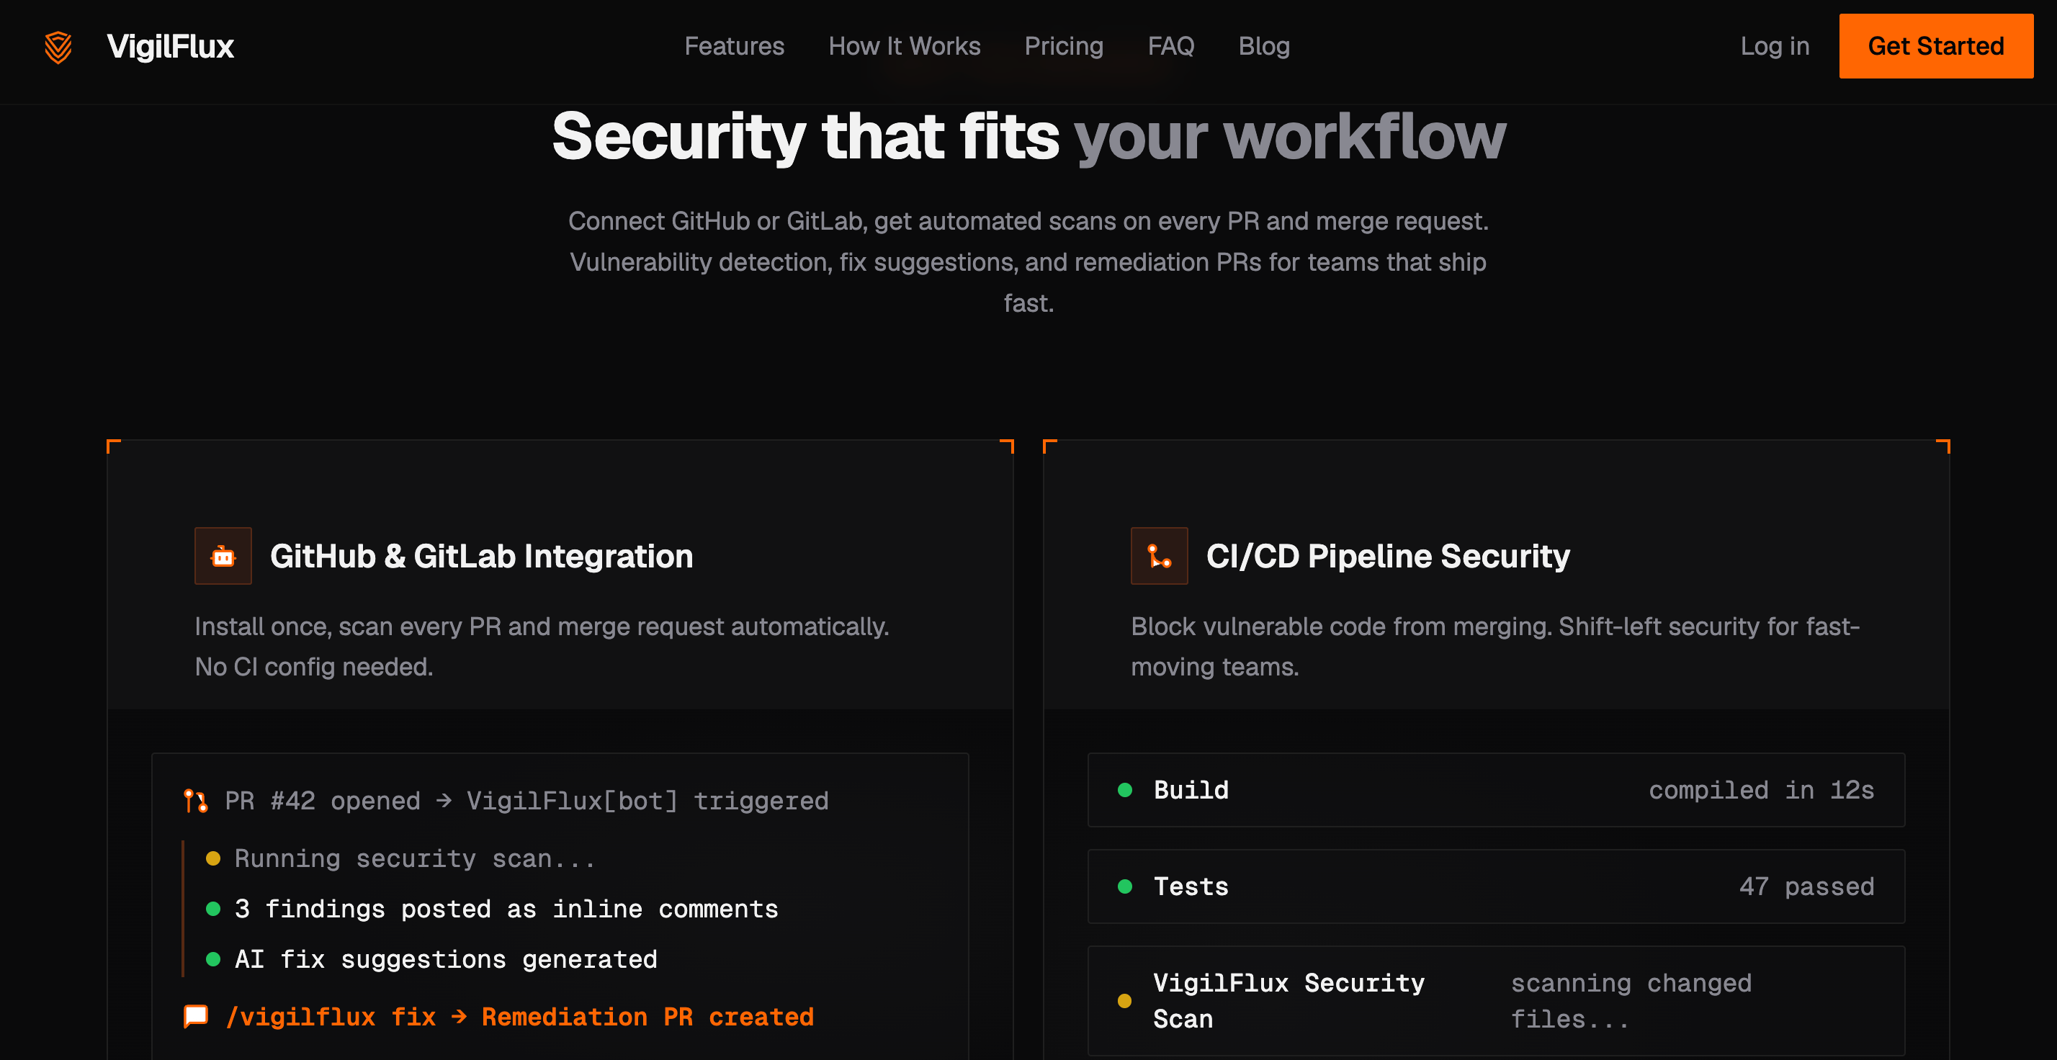The height and width of the screenshot is (1060, 2057).
Task: Navigate to the FAQ link
Action: click(x=1170, y=46)
